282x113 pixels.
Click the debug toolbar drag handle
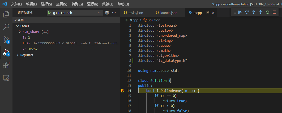point(235,12)
